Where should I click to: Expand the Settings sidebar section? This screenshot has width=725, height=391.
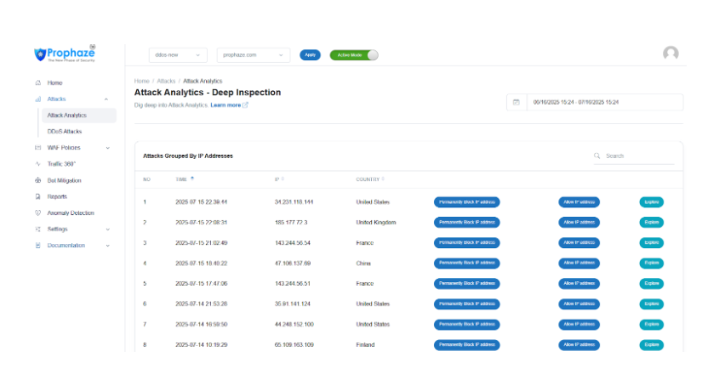click(107, 229)
